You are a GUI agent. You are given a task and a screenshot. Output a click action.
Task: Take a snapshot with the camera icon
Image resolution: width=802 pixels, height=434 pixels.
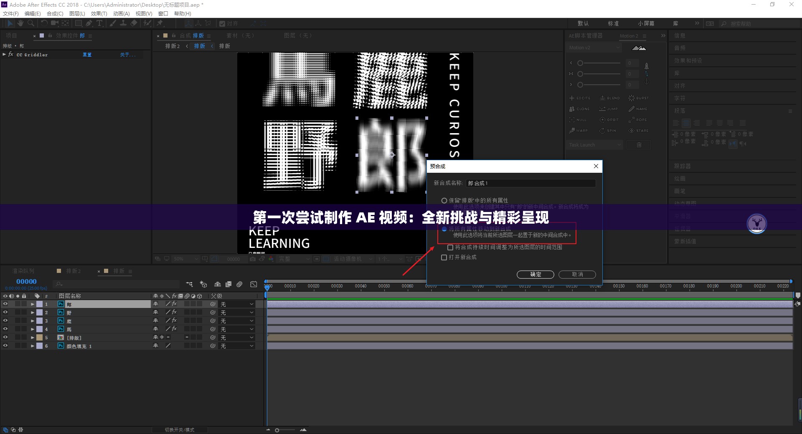tap(253, 259)
